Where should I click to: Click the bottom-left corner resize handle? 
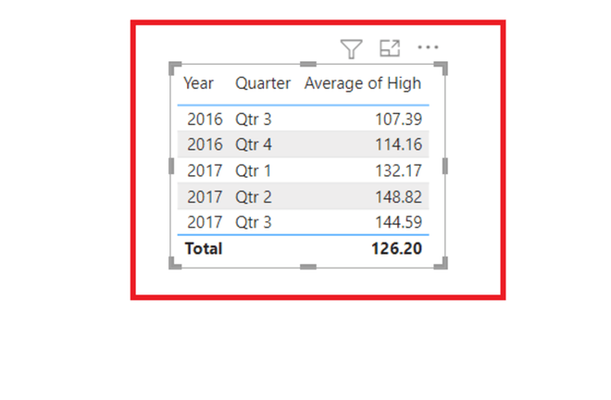(x=175, y=263)
